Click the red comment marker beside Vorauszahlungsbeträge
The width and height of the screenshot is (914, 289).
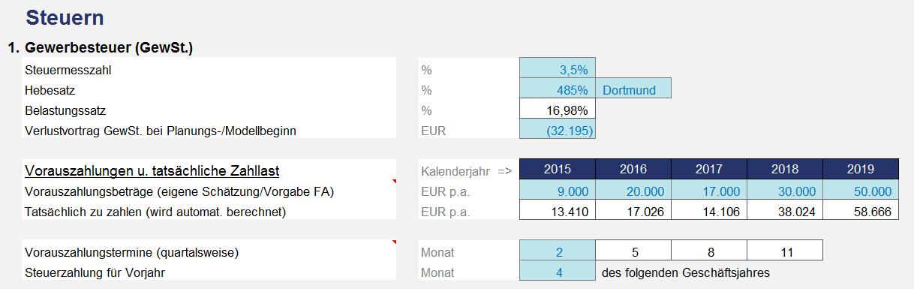click(x=393, y=182)
